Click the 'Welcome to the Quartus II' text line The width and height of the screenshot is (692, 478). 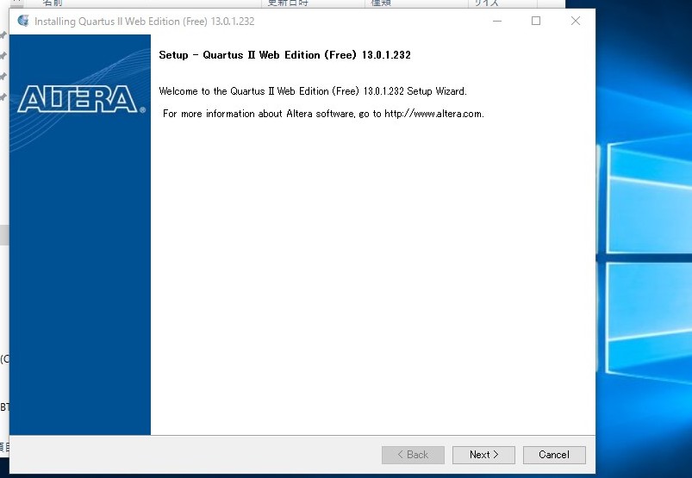(x=313, y=91)
